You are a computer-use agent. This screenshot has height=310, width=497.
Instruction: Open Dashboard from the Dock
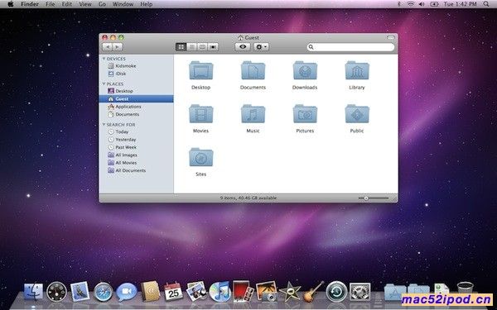click(x=56, y=292)
